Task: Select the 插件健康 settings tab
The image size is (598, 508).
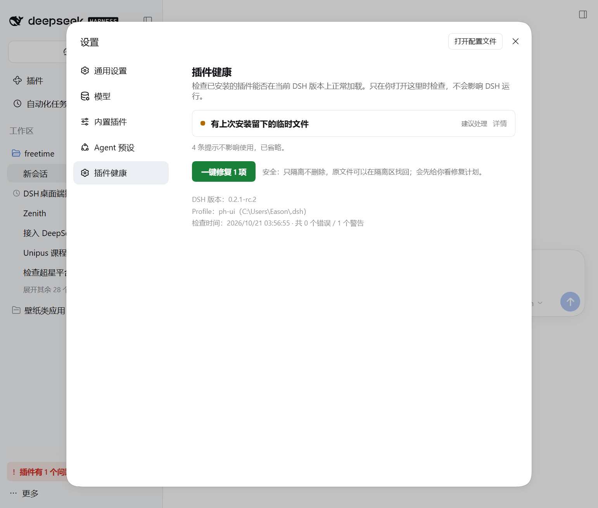Action: [x=121, y=173]
